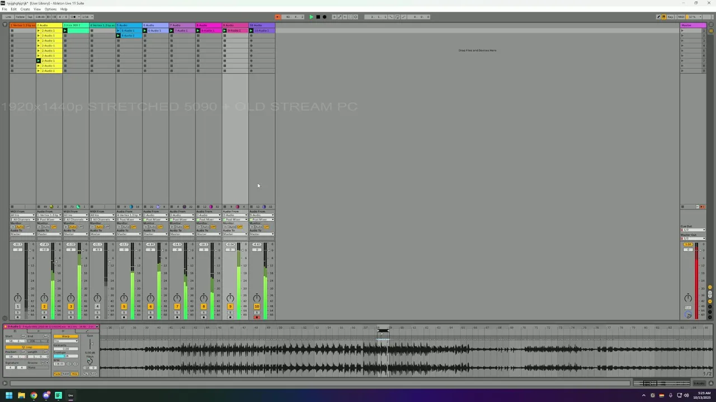The width and height of the screenshot is (716, 402).
Task: Toggle the Key map mode button
Action: (670, 17)
